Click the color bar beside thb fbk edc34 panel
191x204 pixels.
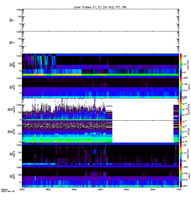(181, 65)
